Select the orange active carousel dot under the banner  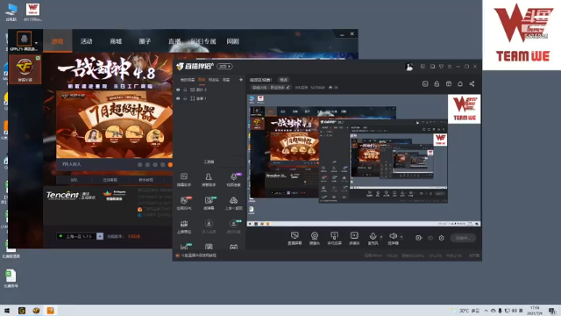(170, 164)
